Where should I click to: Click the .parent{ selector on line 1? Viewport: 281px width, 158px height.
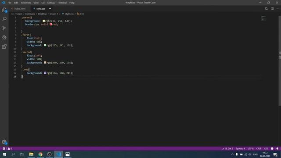(x=27, y=18)
